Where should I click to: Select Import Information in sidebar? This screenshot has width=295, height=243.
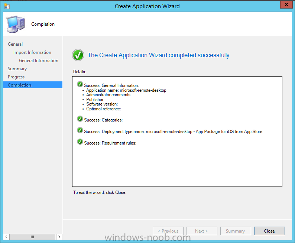[x=32, y=52]
